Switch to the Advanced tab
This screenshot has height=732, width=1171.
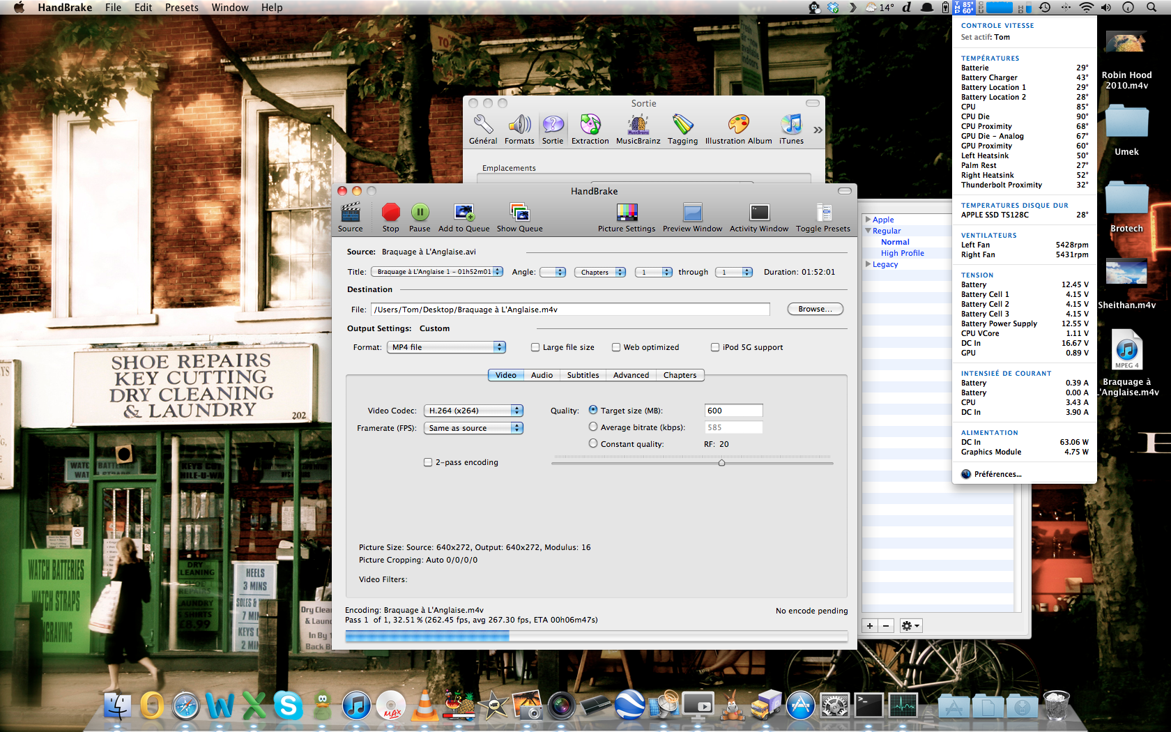[x=631, y=375]
